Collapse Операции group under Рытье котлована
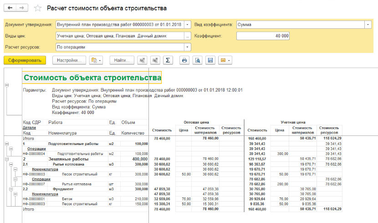Screen dimensions: 378x223 (x=15, y=179)
